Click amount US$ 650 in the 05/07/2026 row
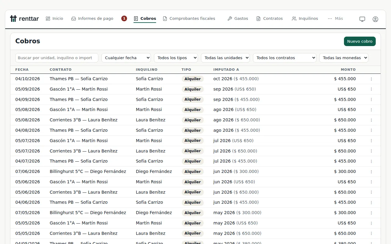391x244 pixels. 347,141
